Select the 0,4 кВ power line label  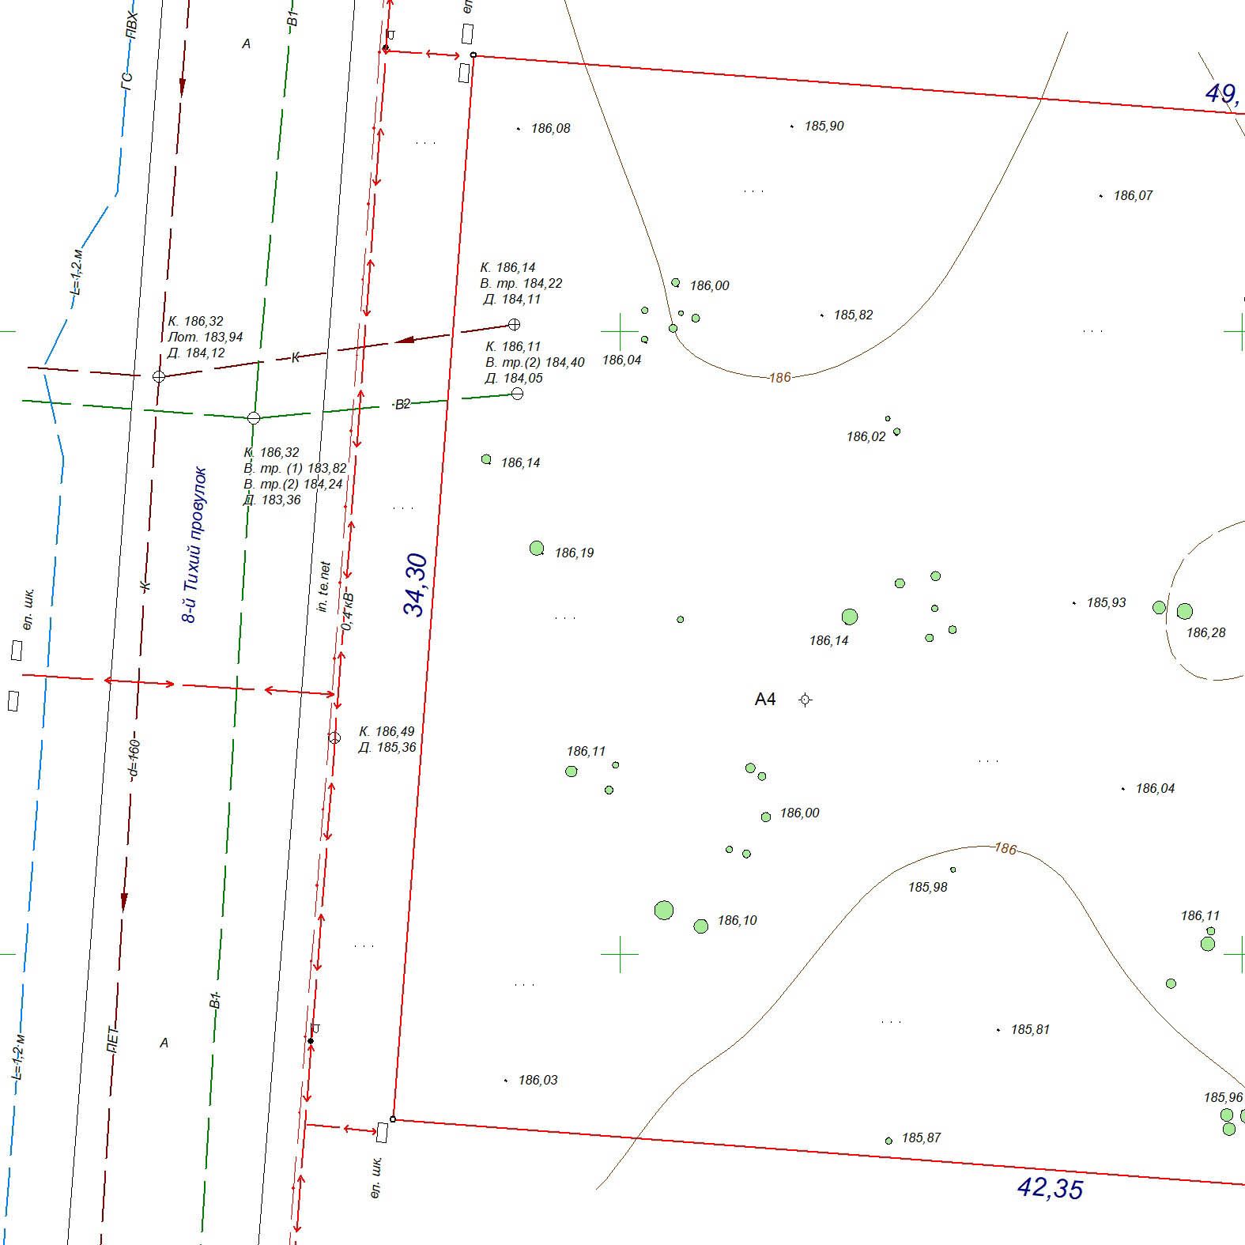348,611
